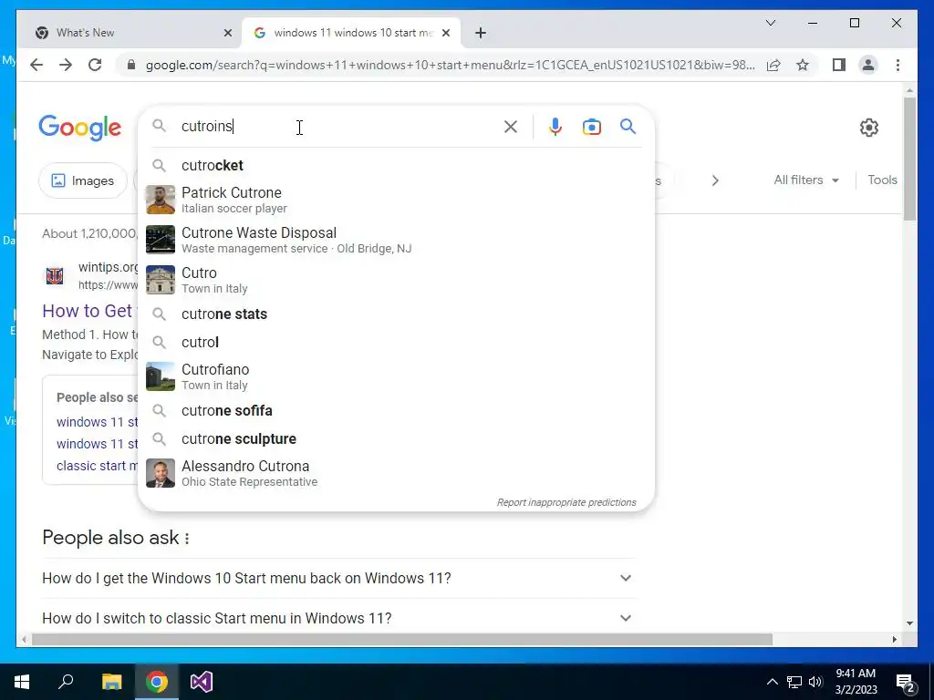The height and width of the screenshot is (700, 934).
Task: Open the notification center icon
Action: point(906,683)
